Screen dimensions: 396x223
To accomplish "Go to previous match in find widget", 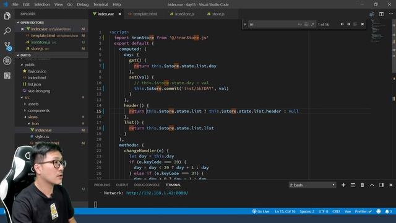I will pyautogui.click(x=342, y=24).
